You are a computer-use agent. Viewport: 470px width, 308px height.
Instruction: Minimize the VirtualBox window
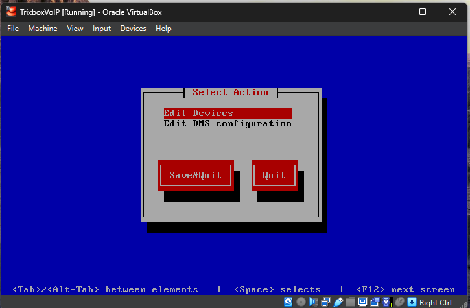click(x=394, y=12)
